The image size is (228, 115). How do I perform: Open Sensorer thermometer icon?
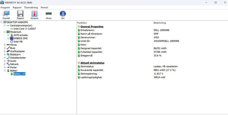click(x=34, y=15)
